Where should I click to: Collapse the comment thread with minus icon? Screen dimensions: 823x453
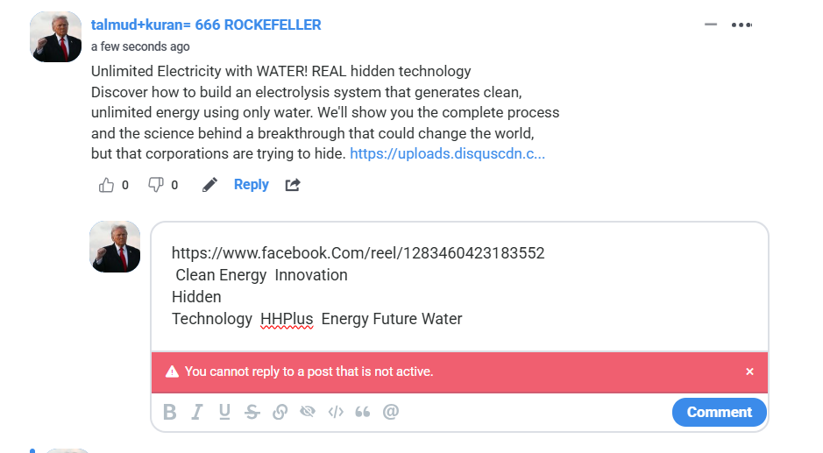tap(711, 25)
